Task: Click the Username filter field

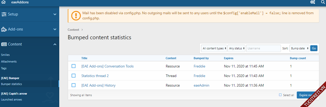Action: click(263, 48)
